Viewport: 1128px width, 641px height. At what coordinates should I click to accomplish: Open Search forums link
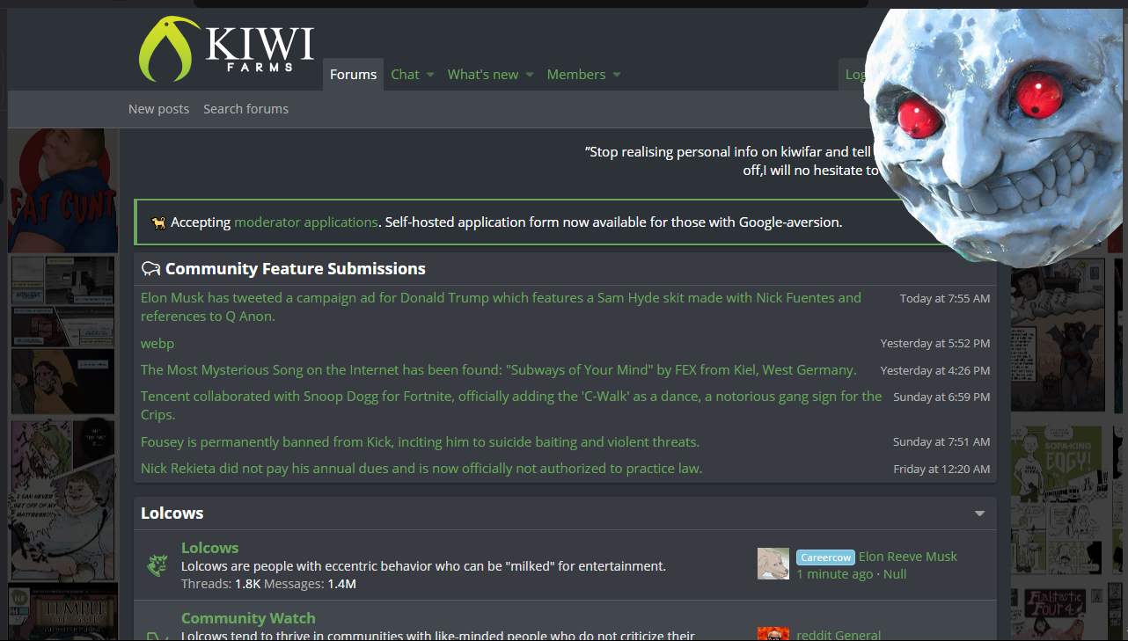click(x=245, y=109)
